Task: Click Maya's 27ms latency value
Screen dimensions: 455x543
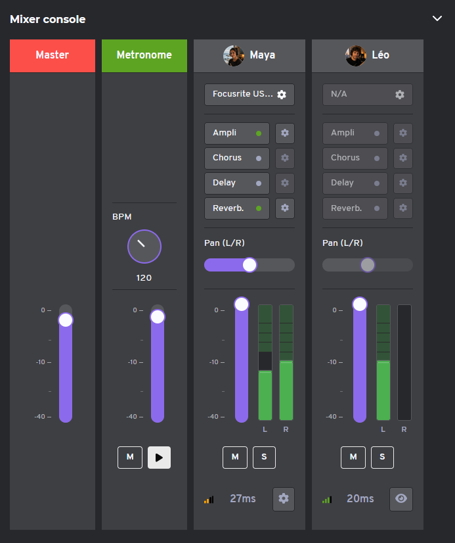Action: pyautogui.click(x=243, y=499)
